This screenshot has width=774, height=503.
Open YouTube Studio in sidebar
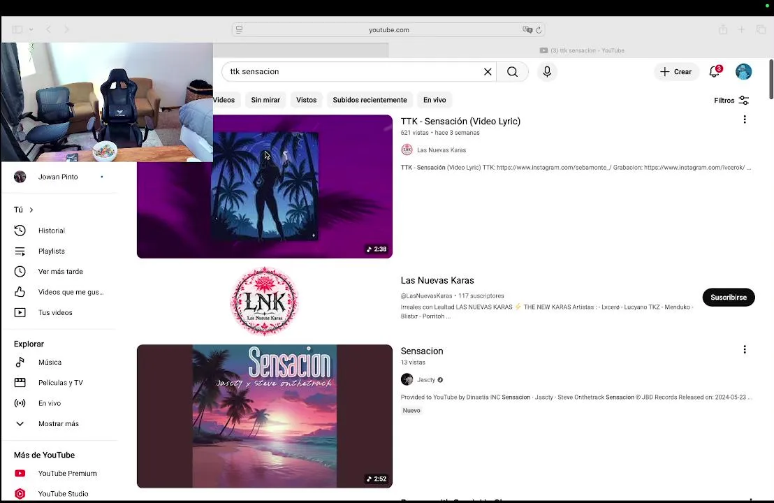click(x=59, y=494)
